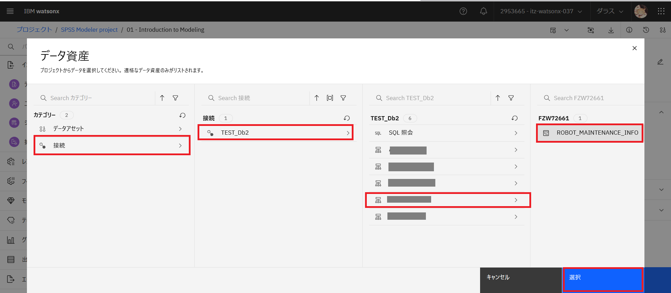Click the flow settings slider icon in toolbar
Image resolution: width=671 pixels, height=293 pixels.
tap(591, 30)
